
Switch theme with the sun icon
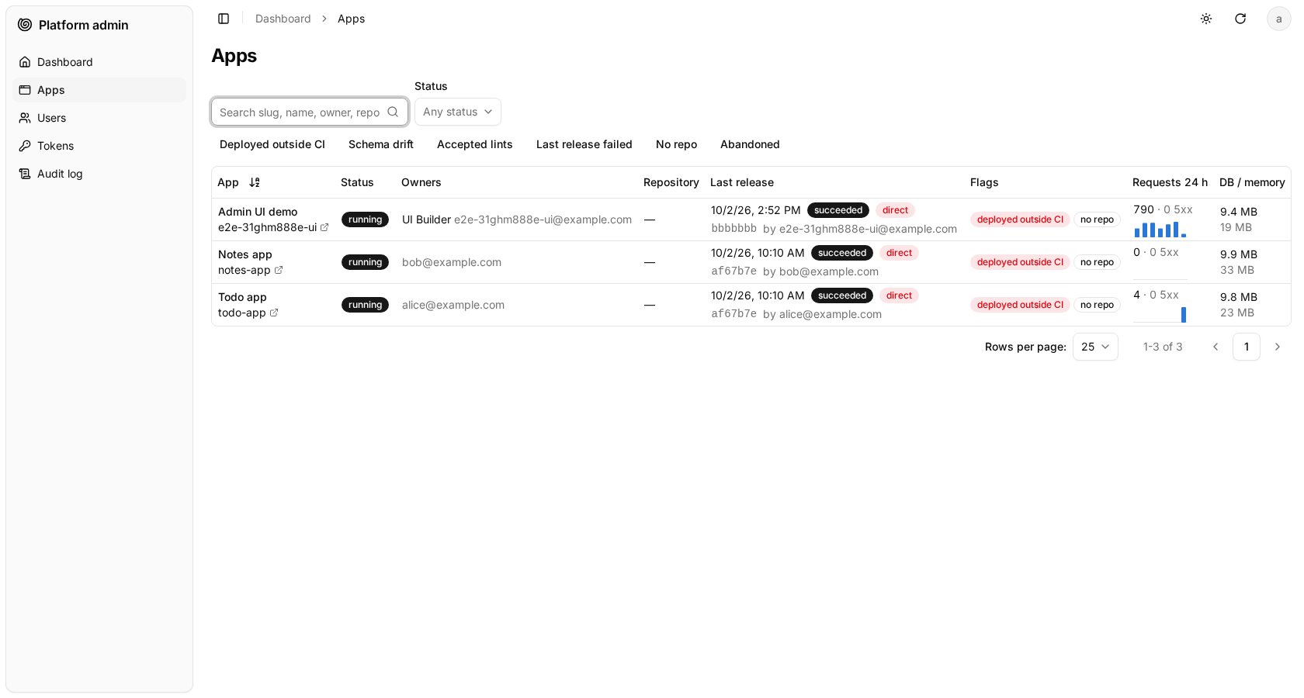point(1206,19)
